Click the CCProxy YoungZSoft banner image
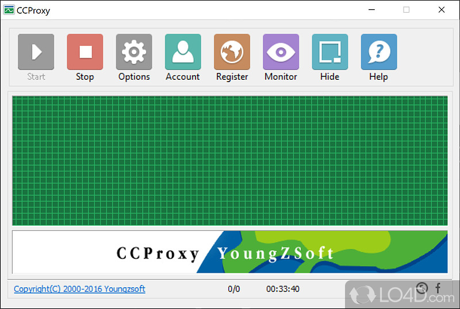 click(x=229, y=252)
